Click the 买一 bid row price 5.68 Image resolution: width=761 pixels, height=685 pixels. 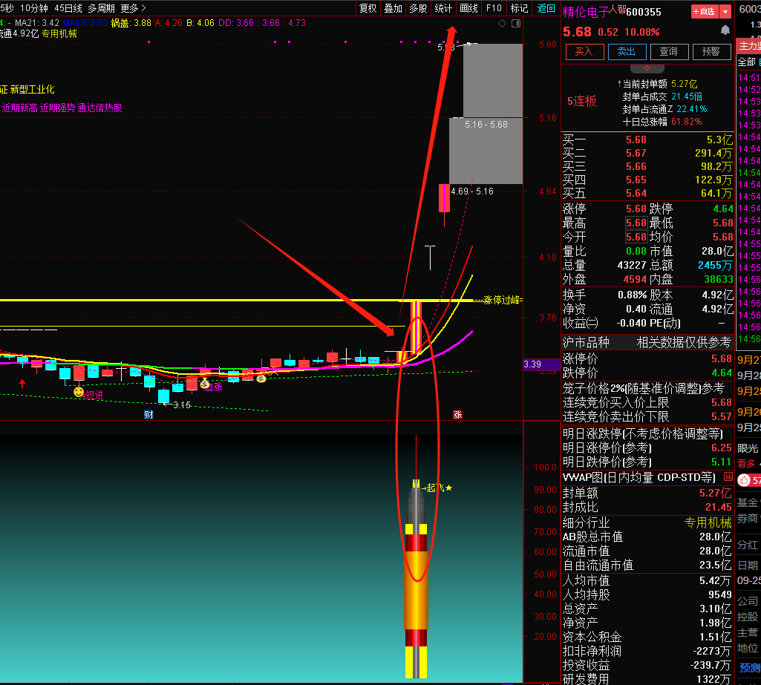[x=636, y=140]
